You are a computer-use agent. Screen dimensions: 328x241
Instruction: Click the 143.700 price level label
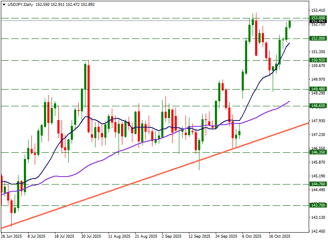(318, 205)
